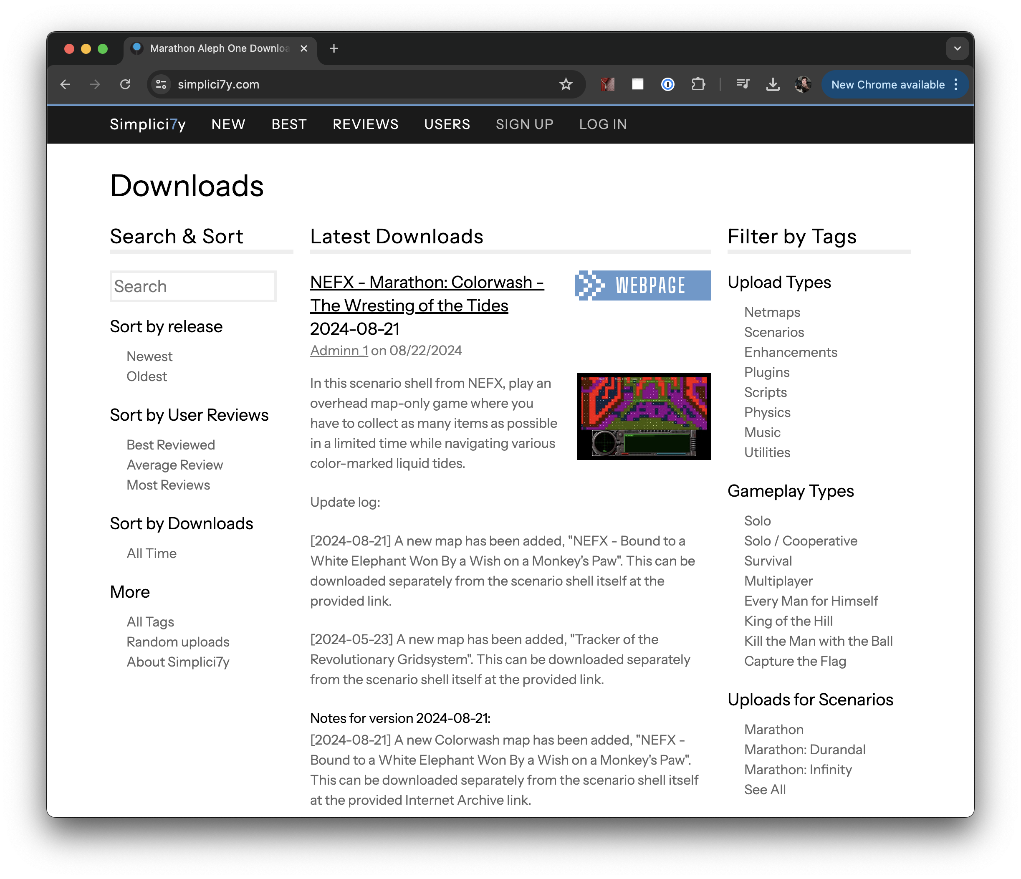Open the red patterned extension icon
This screenshot has height=879, width=1021.
[608, 84]
